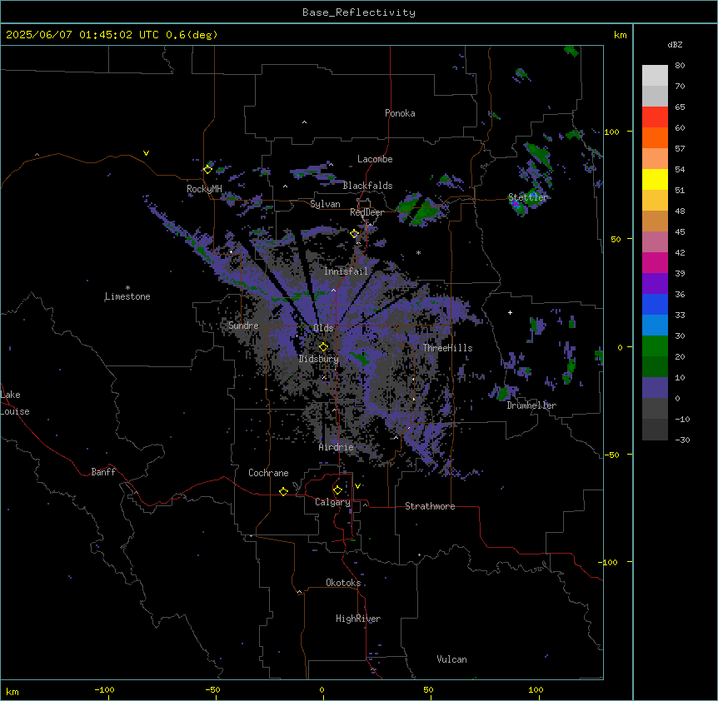Pick the light gray 70-80 dBZ legend swatch
This screenshot has height=701, width=718.
(x=655, y=76)
